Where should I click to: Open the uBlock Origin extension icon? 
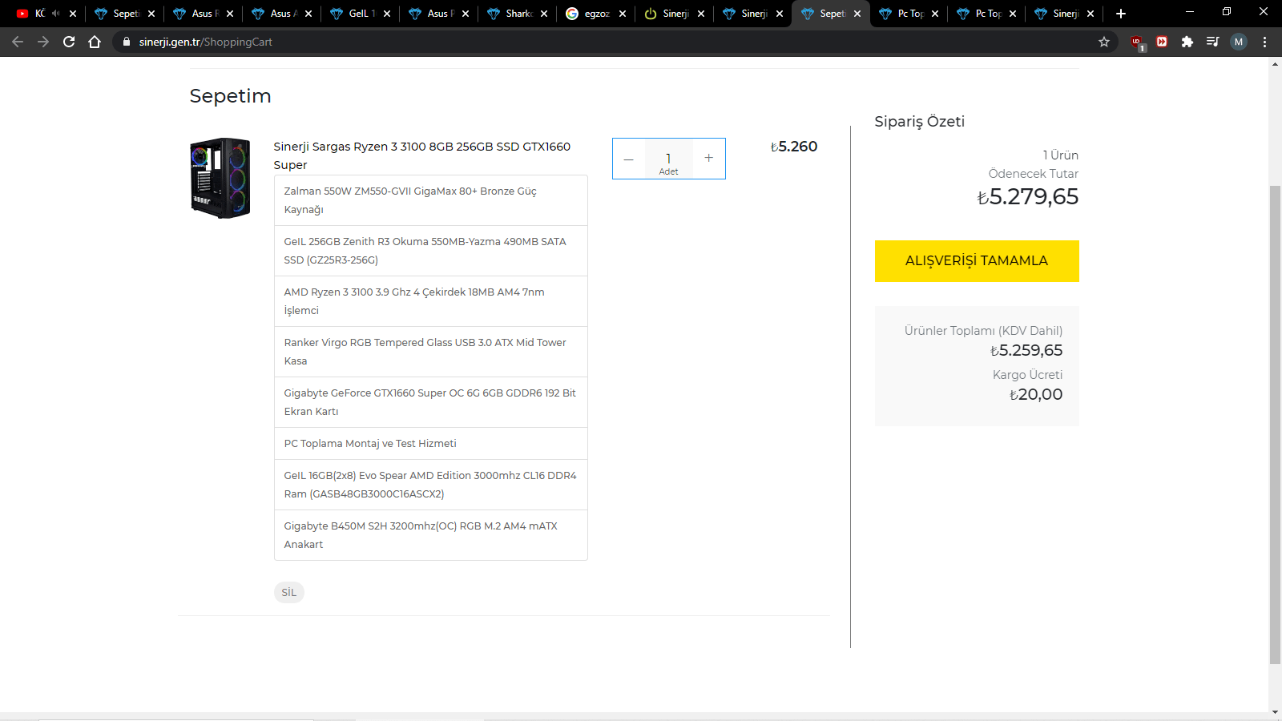tap(1137, 42)
